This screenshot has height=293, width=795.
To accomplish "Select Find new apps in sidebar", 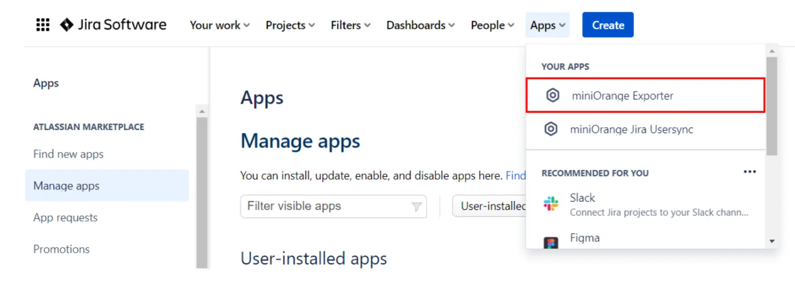I will pyautogui.click(x=68, y=154).
